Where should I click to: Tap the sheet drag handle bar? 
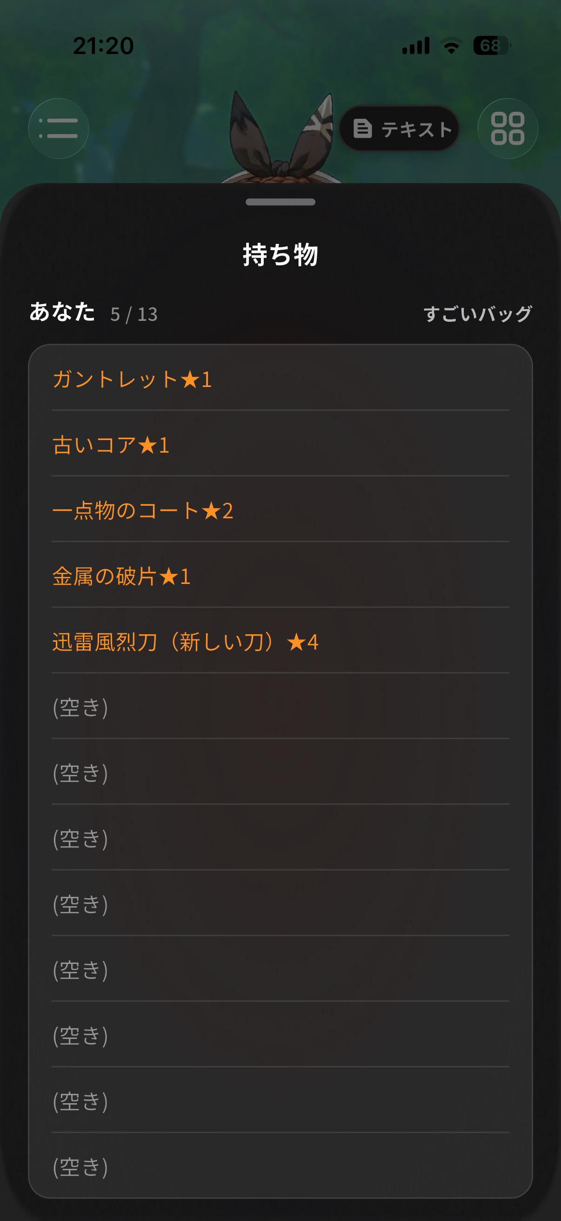tap(280, 202)
